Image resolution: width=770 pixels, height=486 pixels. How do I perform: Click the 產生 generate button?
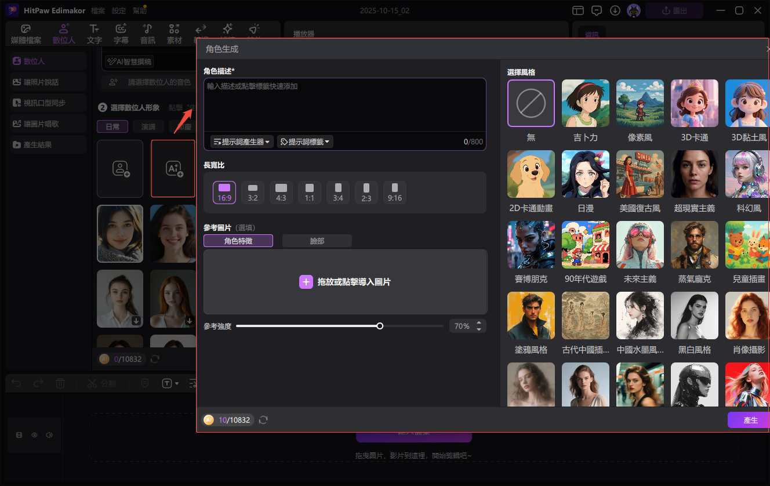(750, 420)
